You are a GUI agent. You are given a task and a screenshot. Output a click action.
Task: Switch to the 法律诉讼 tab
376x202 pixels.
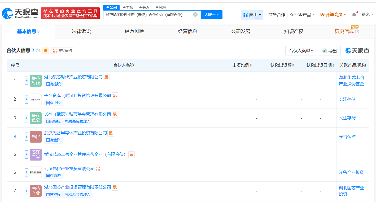81,31
